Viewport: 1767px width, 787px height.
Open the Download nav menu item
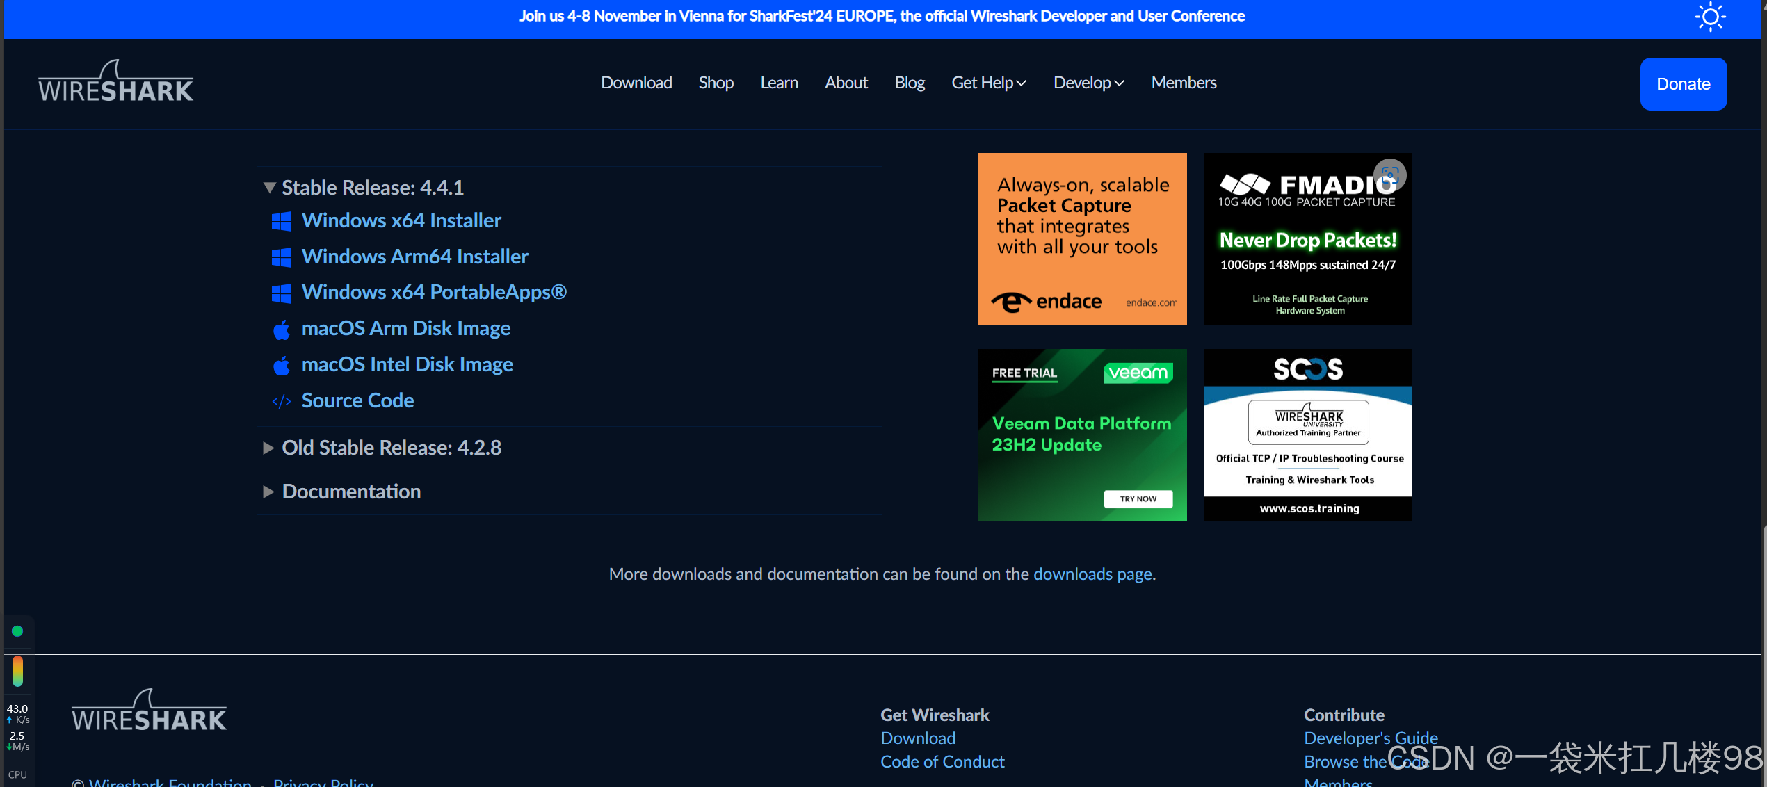tap(636, 83)
